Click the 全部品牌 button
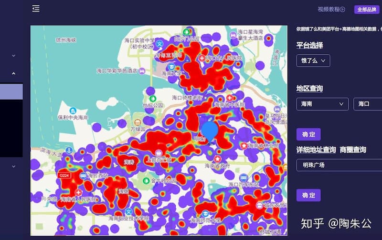Screen dimensions: 382x240 click(367, 10)
